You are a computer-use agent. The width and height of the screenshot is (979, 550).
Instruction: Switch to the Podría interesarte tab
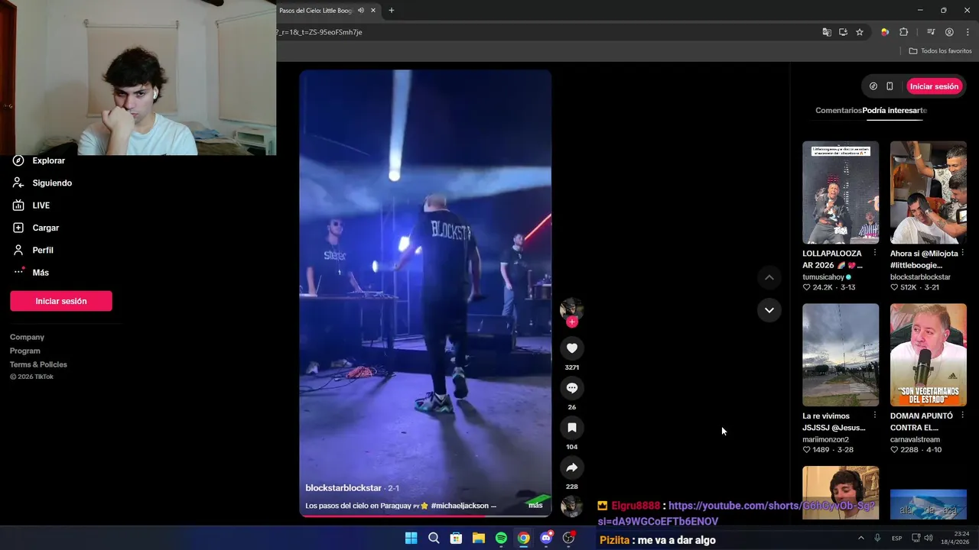(x=895, y=111)
